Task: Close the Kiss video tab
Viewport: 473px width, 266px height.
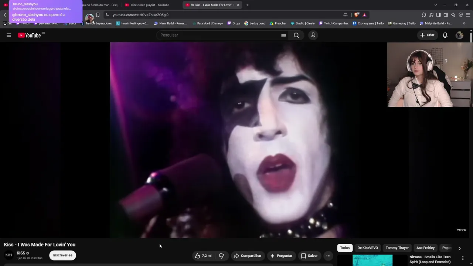Action: click(x=238, y=5)
